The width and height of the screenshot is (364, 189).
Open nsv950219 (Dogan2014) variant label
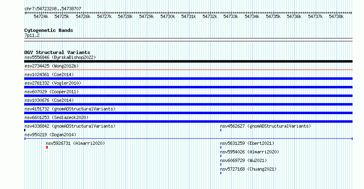point(50,135)
